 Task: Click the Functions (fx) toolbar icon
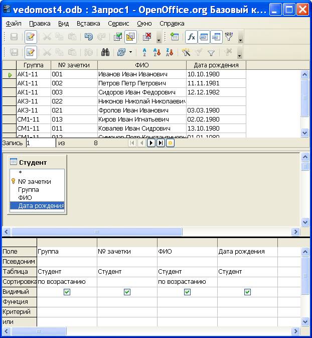191,37
